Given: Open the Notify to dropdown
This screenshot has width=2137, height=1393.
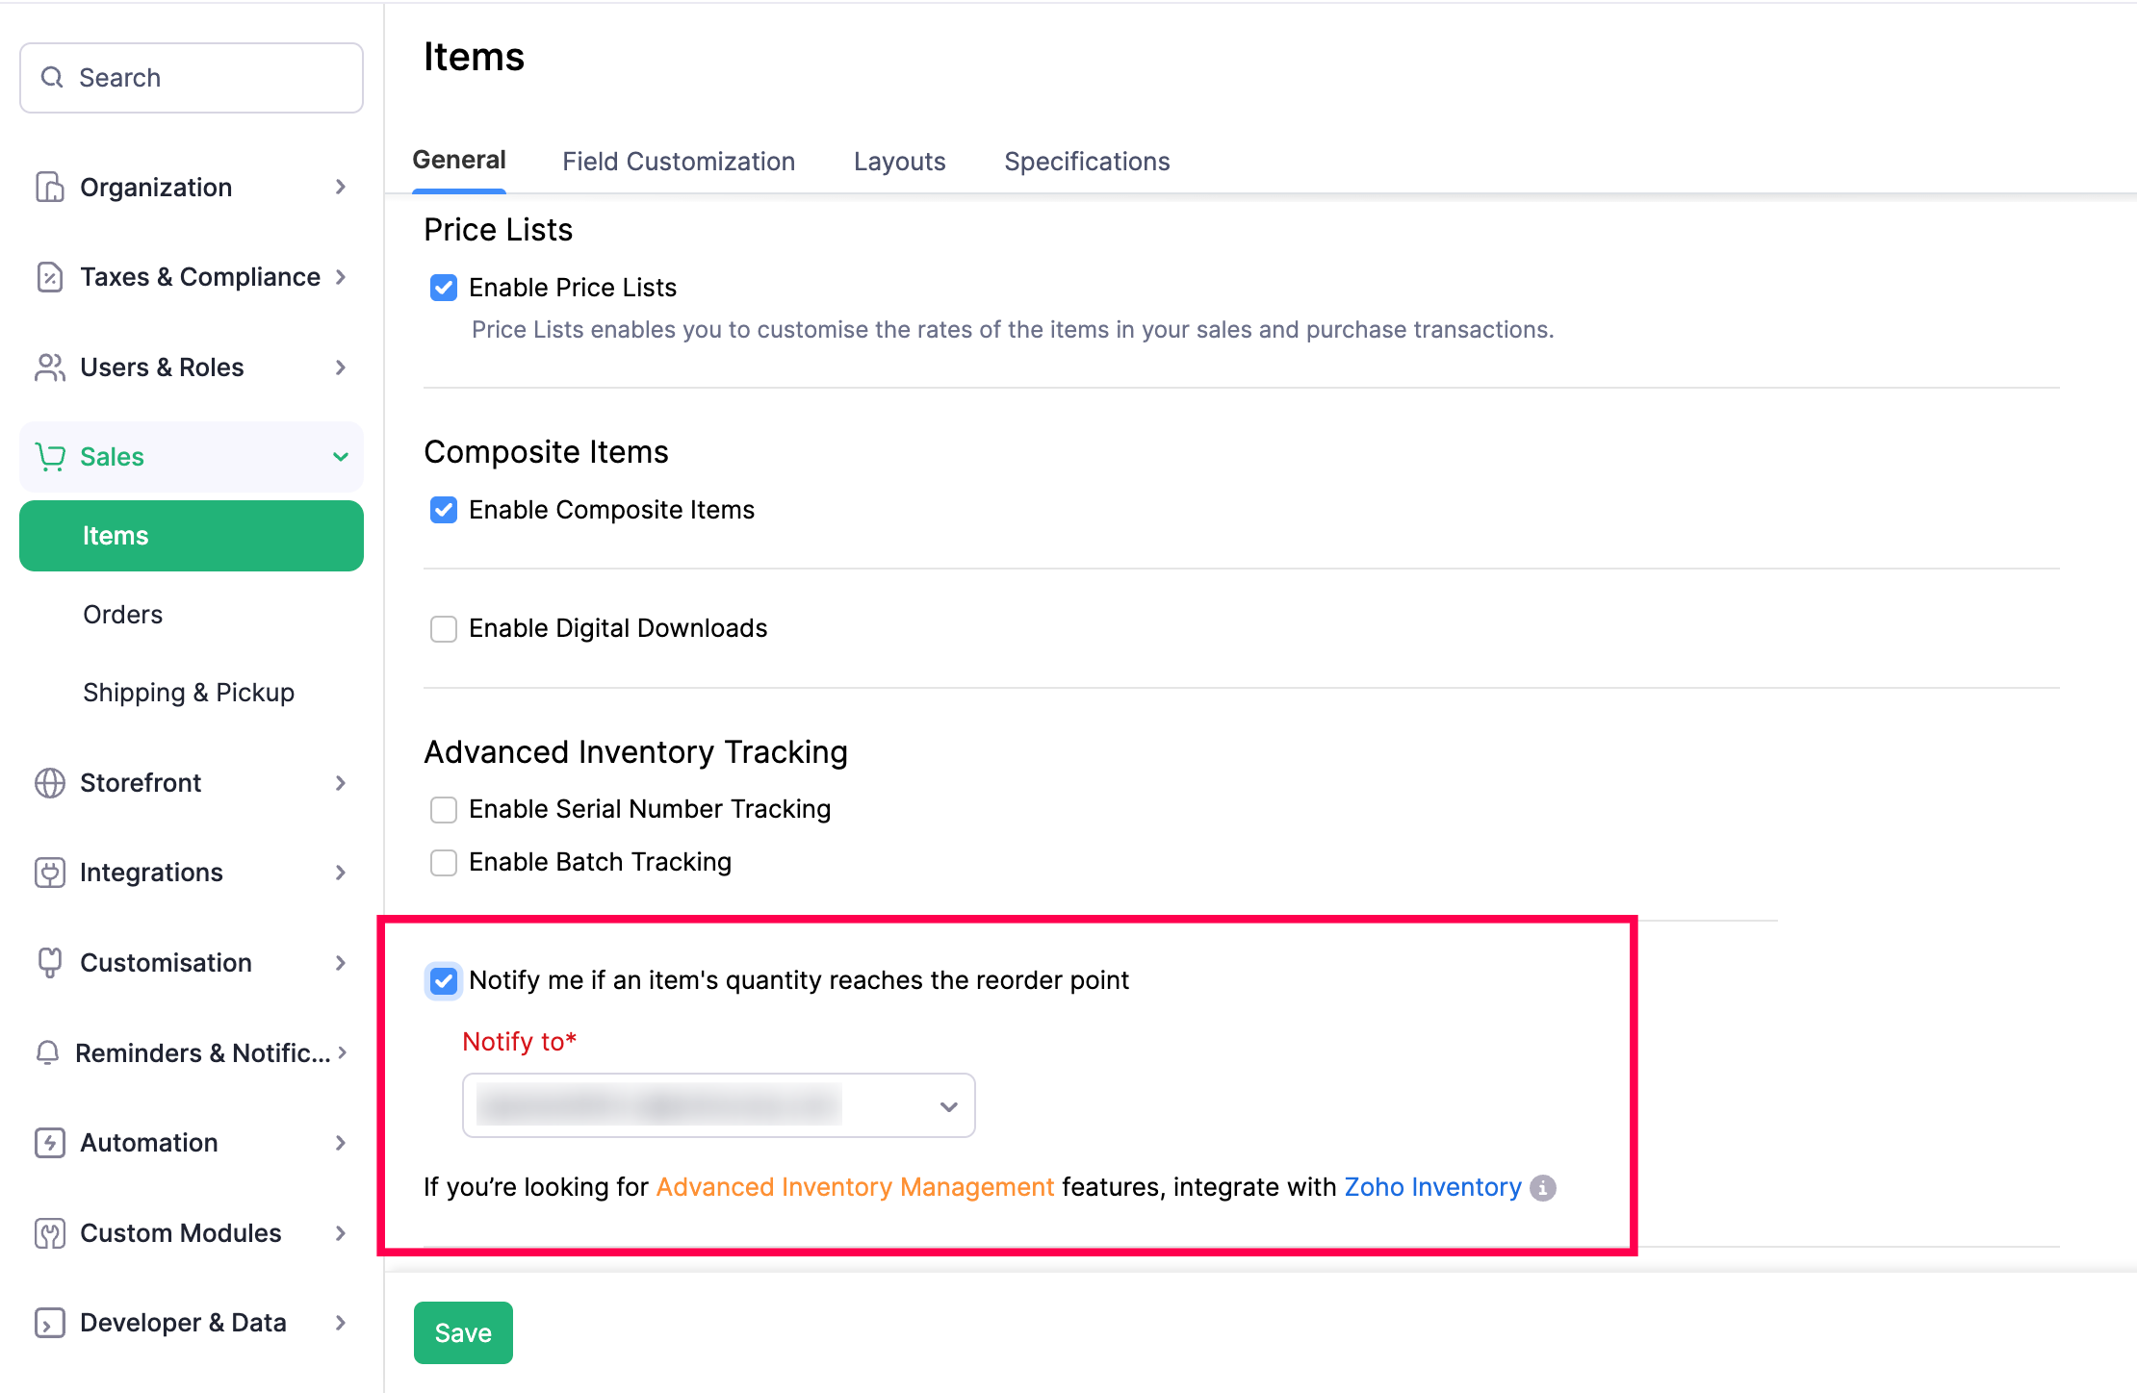Looking at the screenshot, I should [x=718, y=1105].
